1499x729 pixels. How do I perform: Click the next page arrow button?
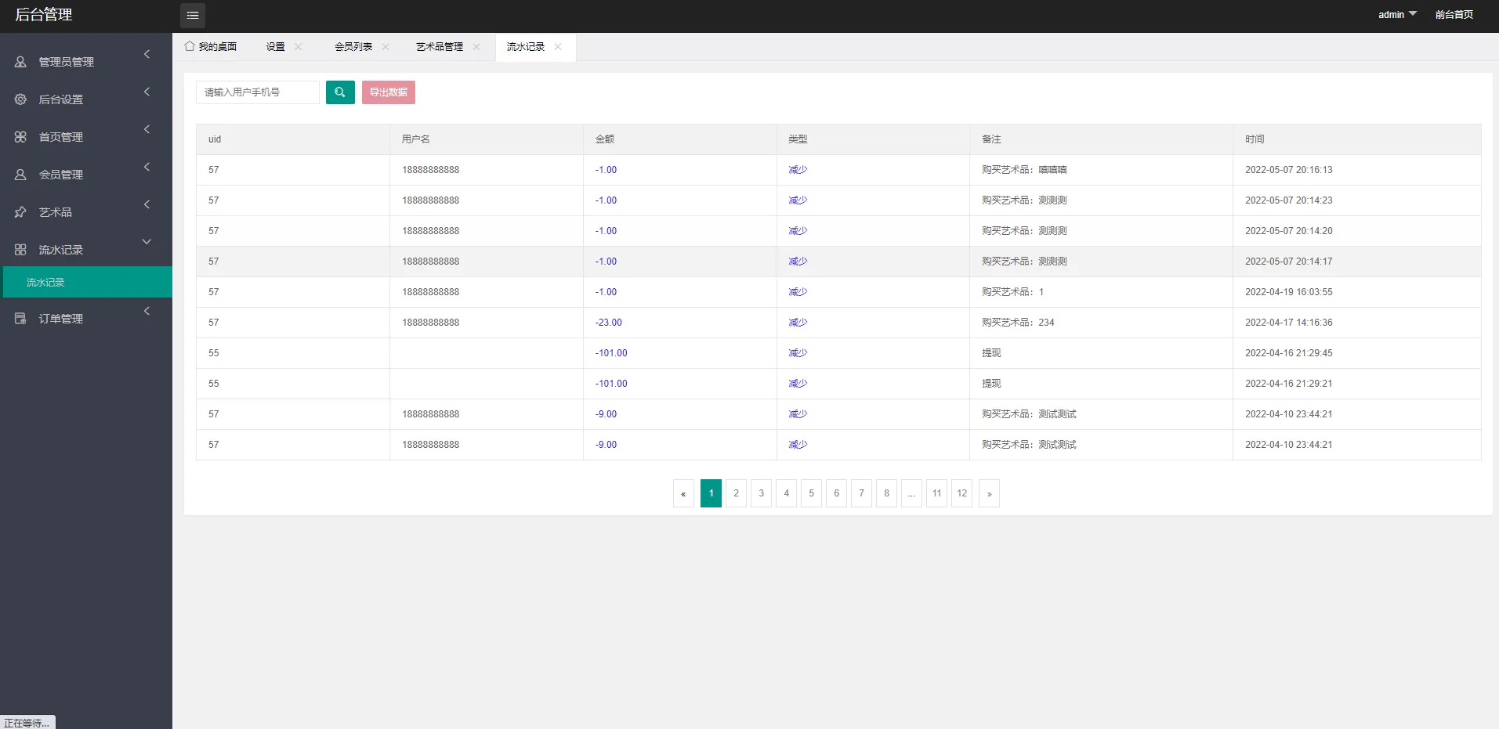989,493
